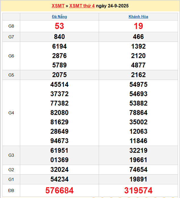Select Đà Nẵng G2 number 32024
The image size is (180, 198).
point(59,170)
